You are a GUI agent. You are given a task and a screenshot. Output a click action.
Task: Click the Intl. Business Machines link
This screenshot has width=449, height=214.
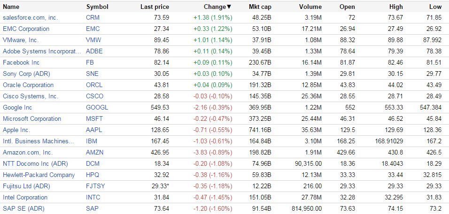(x=39, y=141)
